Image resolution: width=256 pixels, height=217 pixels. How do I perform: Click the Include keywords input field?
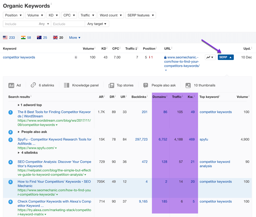tap(20, 24)
